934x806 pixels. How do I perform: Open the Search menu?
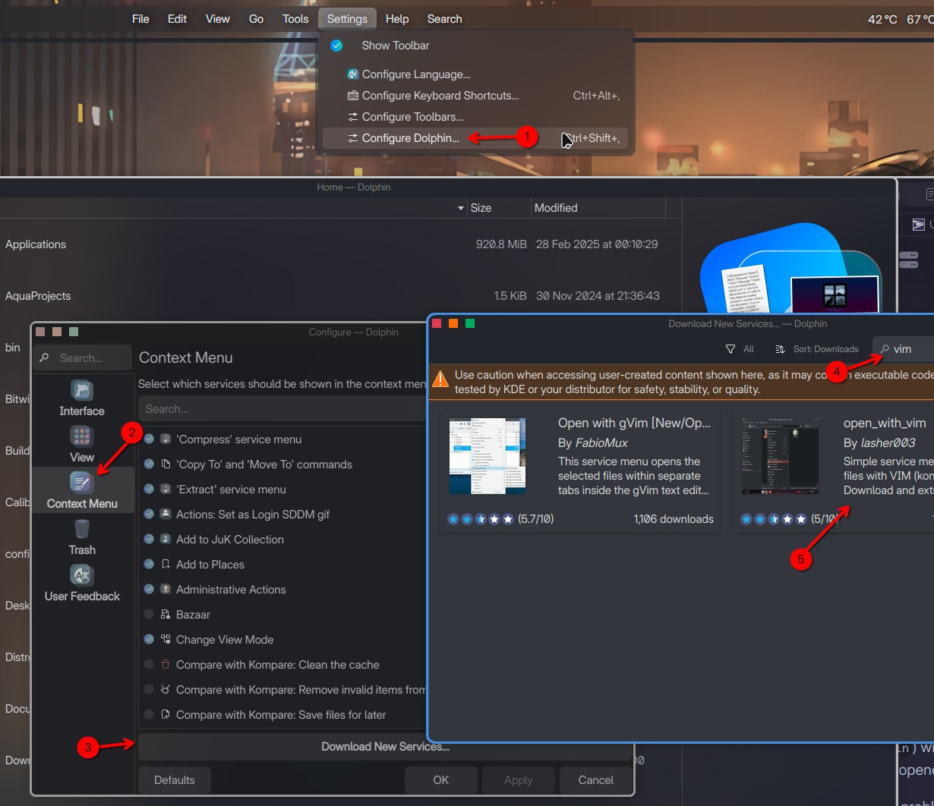pos(444,19)
